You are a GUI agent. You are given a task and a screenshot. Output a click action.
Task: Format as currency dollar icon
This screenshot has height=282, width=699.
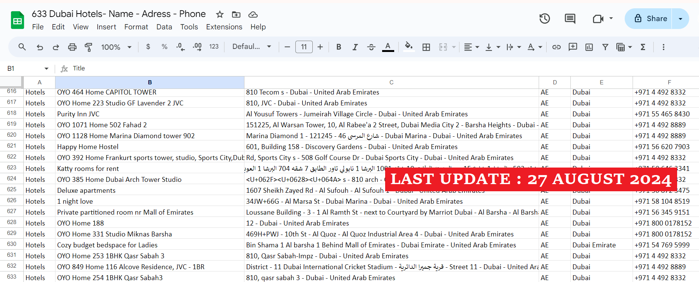pos(148,47)
